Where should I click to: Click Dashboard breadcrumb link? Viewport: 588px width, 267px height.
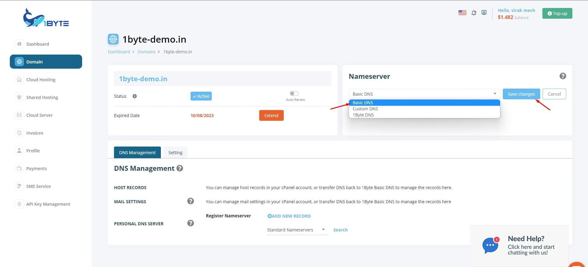119,52
